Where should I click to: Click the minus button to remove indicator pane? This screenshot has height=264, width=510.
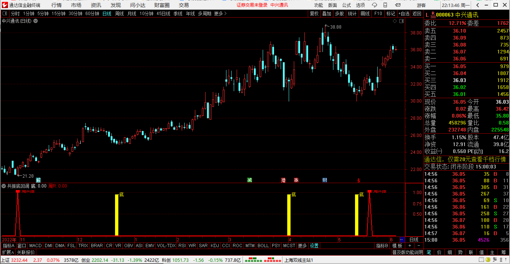[x=419, y=246]
